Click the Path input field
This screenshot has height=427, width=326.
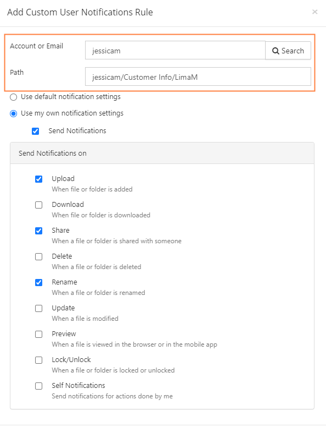click(198, 76)
